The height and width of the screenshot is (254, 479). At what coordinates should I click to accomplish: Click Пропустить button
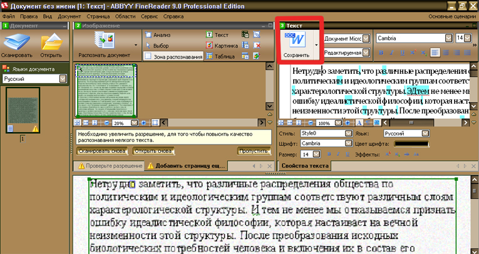(x=254, y=151)
